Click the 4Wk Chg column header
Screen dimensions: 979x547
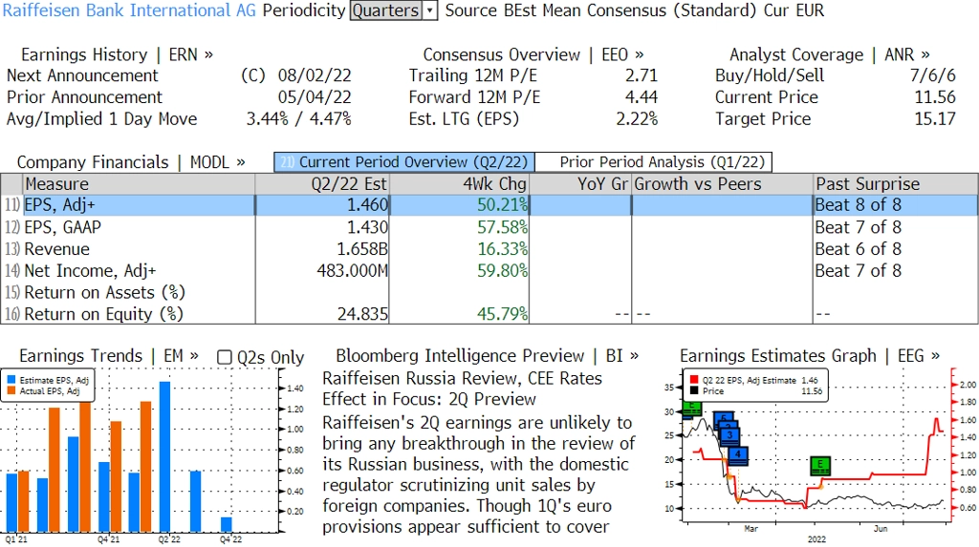459,184
